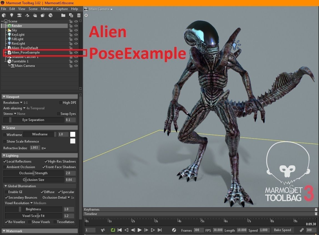Screen dimensions: 319x235
Task: Step forward one frame
Action: pyautogui.click(x=146, y=230)
